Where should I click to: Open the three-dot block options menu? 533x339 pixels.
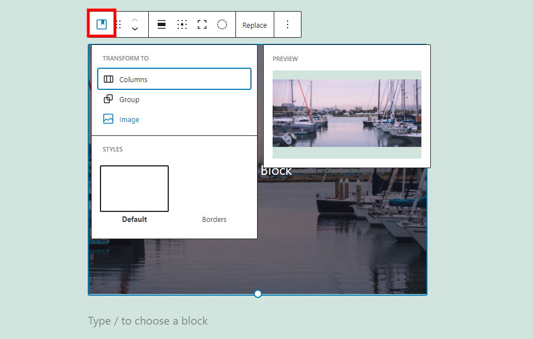tap(288, 24)
